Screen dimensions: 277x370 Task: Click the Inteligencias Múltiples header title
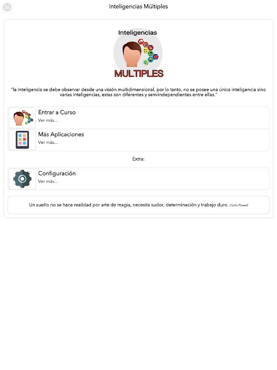pos(138,6)
